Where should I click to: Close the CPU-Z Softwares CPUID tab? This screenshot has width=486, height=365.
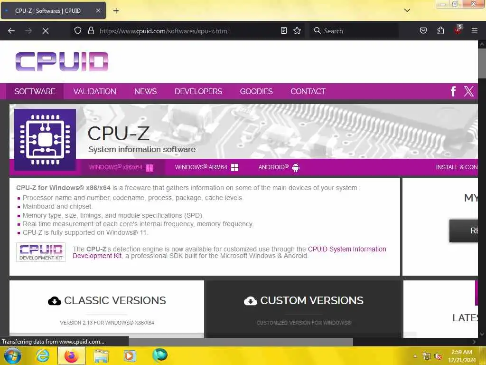pos(98,10)
